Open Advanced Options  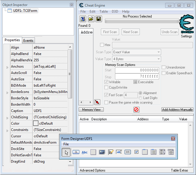click(93, 170)
